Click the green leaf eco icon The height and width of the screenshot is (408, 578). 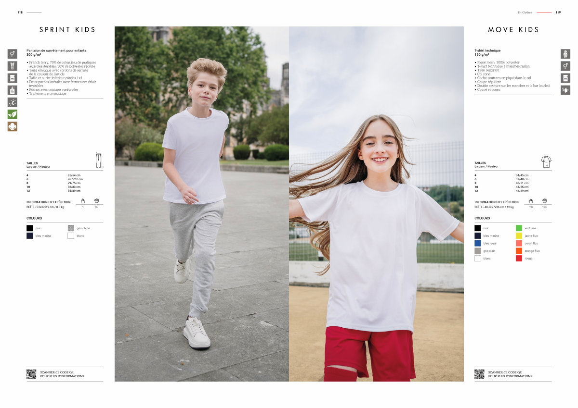(x=12, y=114)
